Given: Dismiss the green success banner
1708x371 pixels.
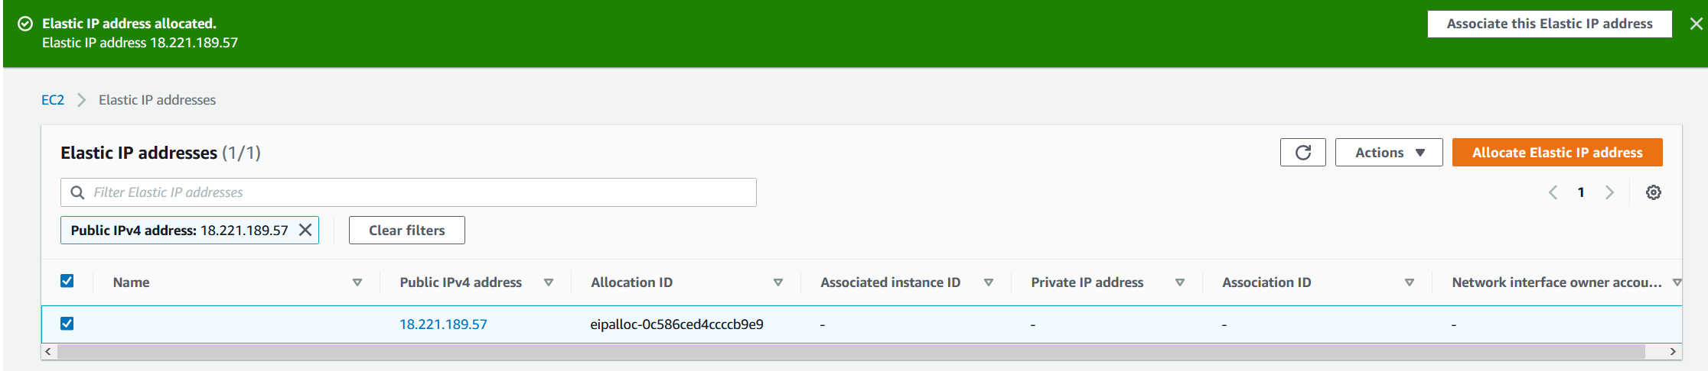Looking at the screenshot, I should point(1696,24).
